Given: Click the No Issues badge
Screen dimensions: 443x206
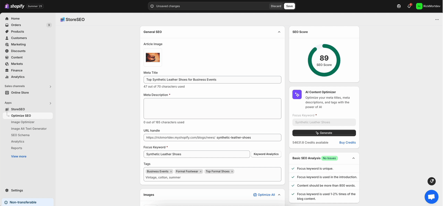Looking at the screenshot, I should point(329,158).
